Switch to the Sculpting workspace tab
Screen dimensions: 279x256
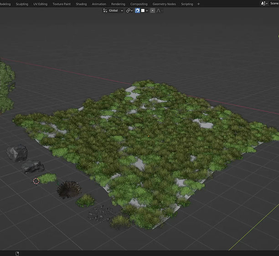(x=22, y=4)
